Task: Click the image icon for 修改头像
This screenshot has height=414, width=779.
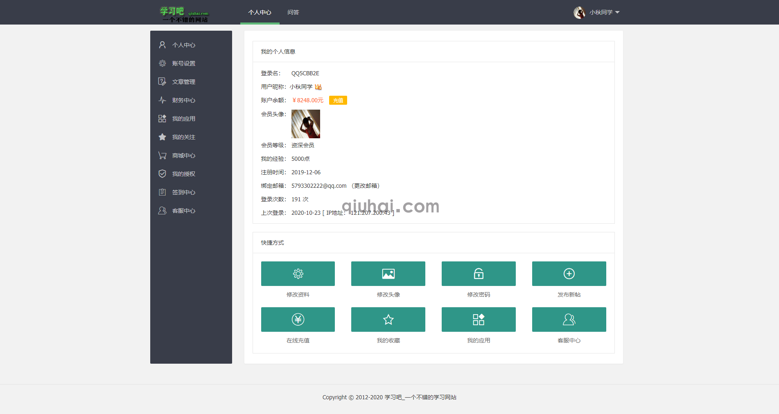Action: [x=388, y=274]
